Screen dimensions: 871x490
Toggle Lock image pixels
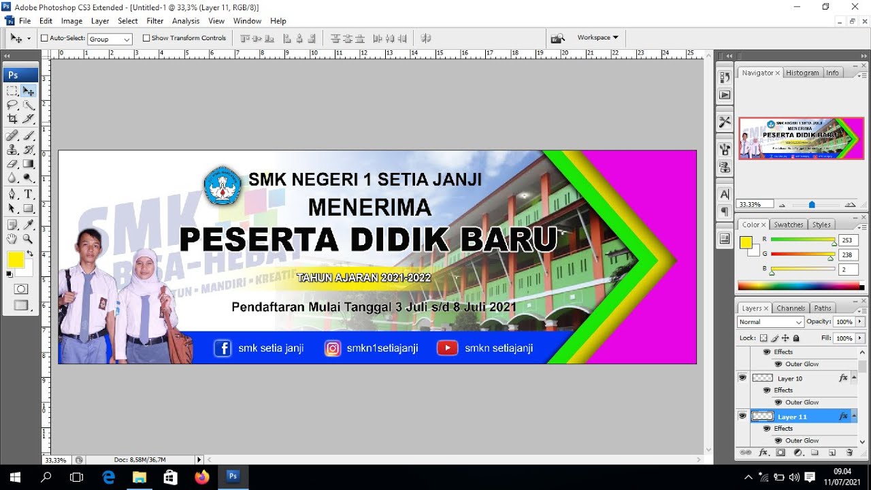pyautogui.click(x=774, y=338)
